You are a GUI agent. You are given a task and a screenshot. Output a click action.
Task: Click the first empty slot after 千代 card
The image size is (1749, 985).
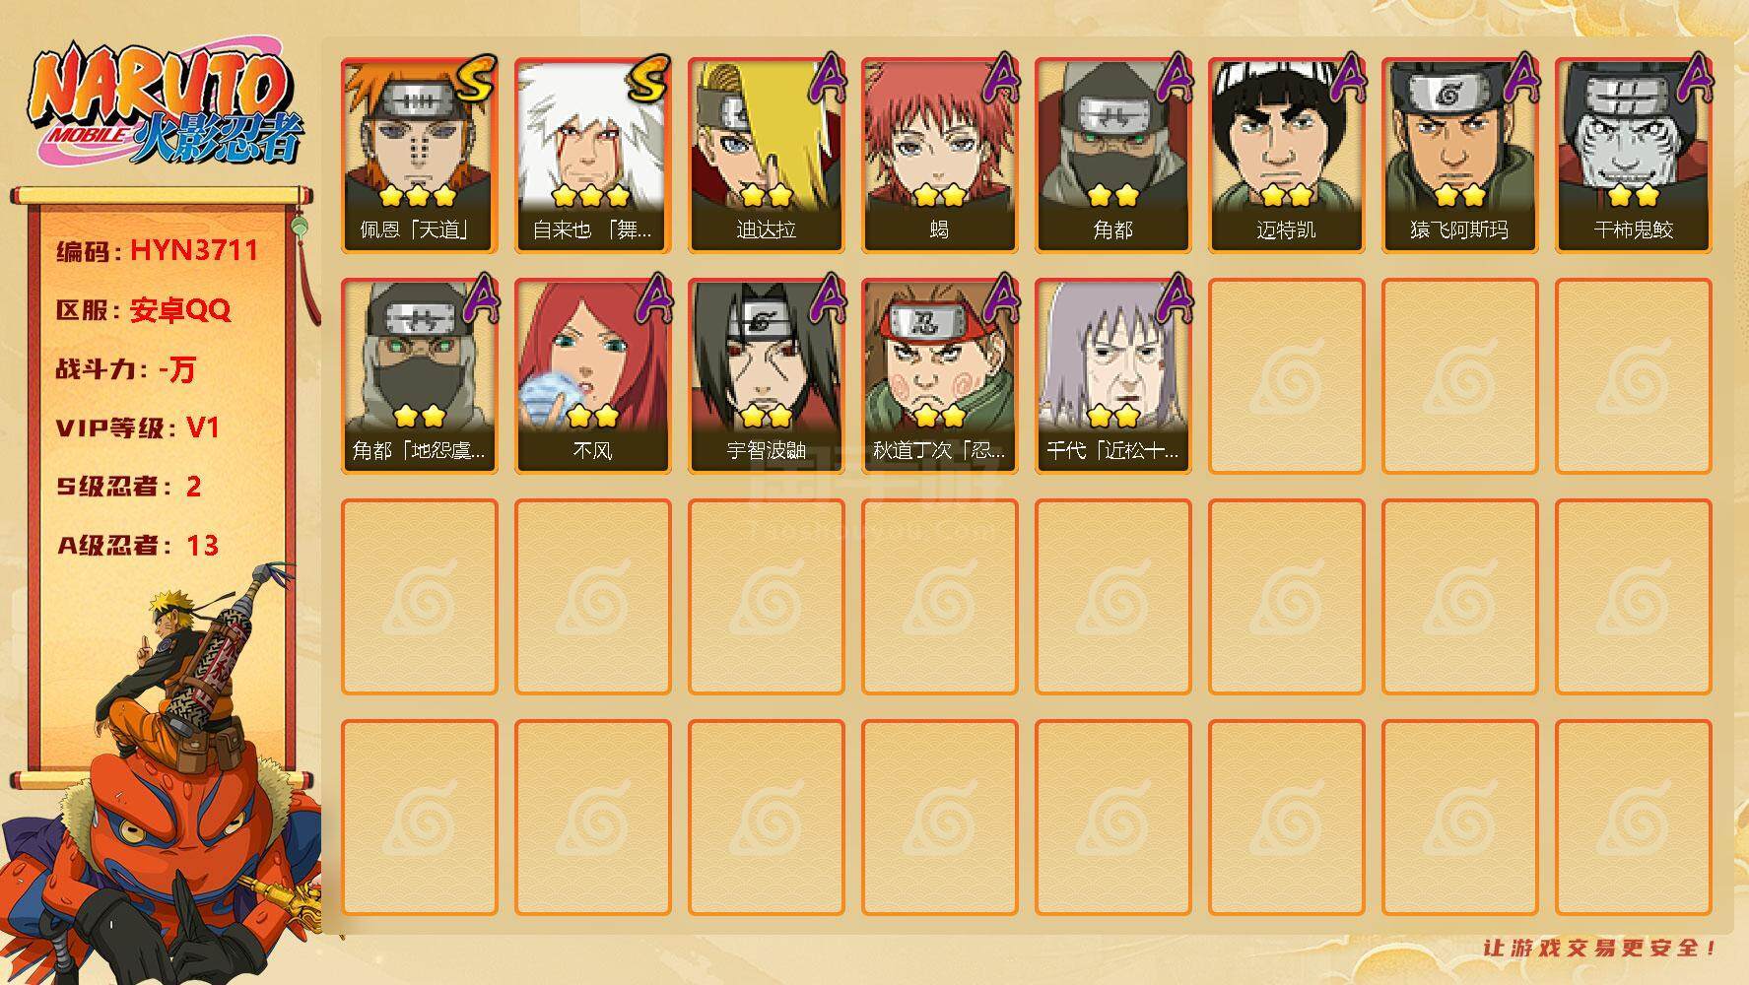click(1286, 376)
